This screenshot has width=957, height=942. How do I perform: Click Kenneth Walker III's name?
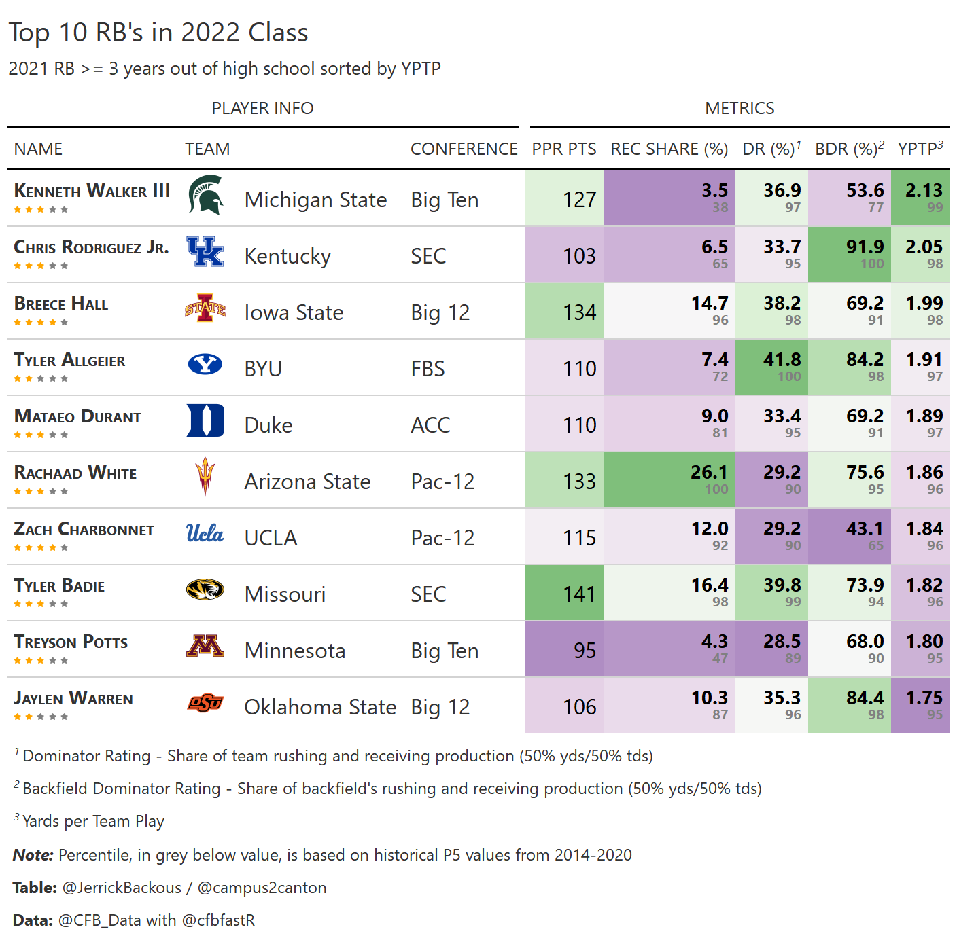(x=92, y=191)
